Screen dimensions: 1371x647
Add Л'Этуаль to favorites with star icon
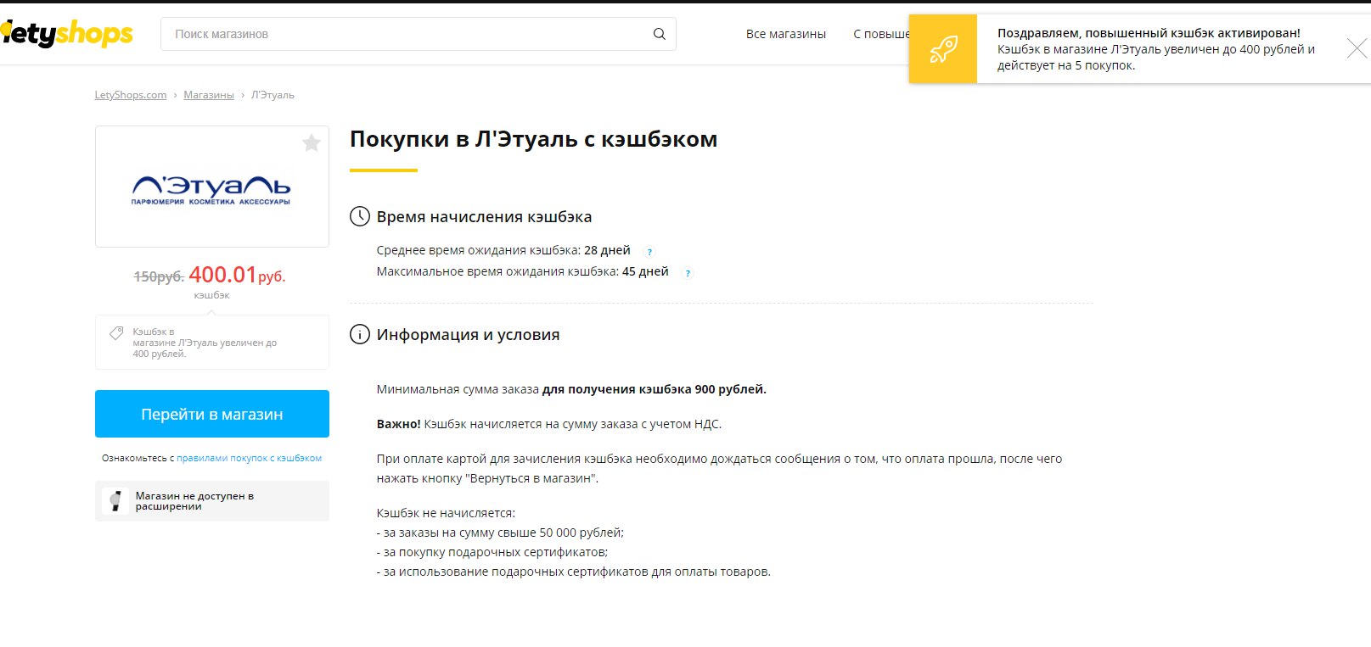click(312, 142)
